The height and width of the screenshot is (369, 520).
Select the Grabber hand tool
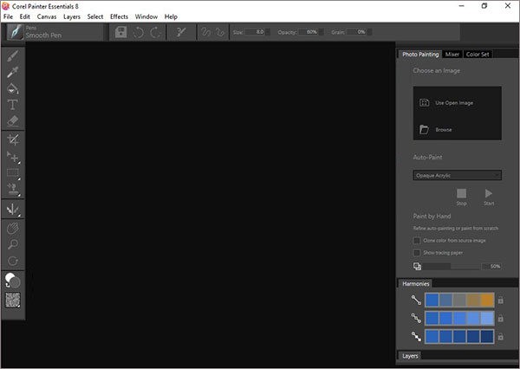13,228
